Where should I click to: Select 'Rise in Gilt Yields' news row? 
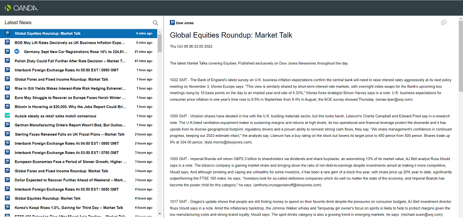point(79,89)
